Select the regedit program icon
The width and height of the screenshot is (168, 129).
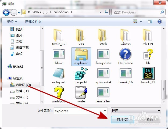click(81, 76)
